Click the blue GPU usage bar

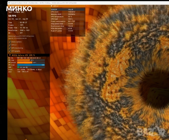point(31,65)
